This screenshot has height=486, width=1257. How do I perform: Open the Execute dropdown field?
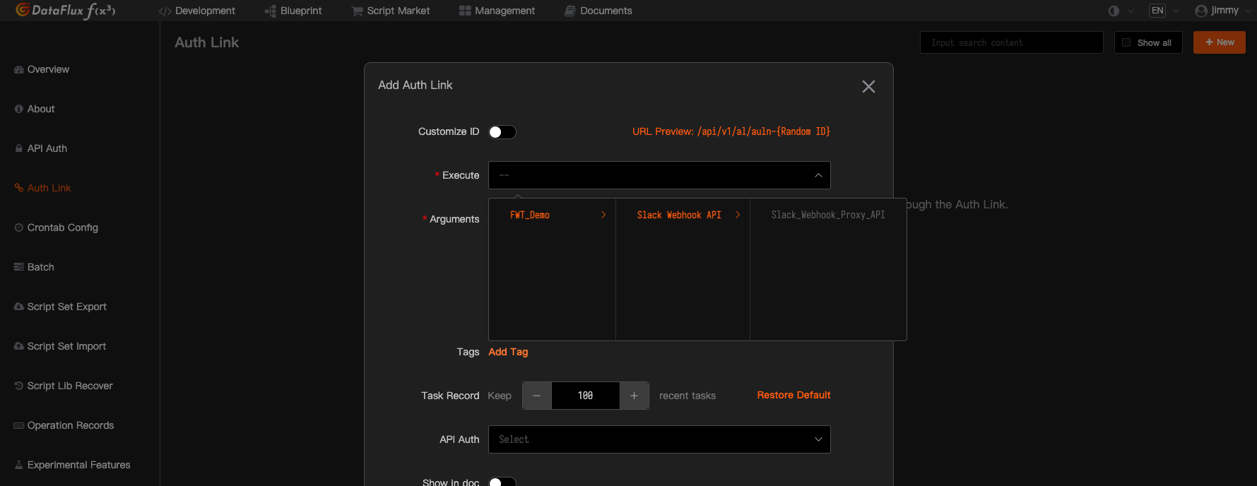click(659, 175)
